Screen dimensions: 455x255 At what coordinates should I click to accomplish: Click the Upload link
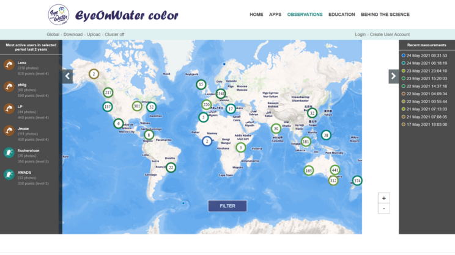coord(94,34)
